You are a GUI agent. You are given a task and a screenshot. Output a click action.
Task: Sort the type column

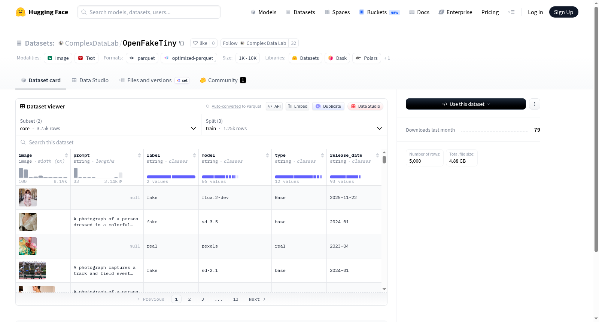pos(322,155)
